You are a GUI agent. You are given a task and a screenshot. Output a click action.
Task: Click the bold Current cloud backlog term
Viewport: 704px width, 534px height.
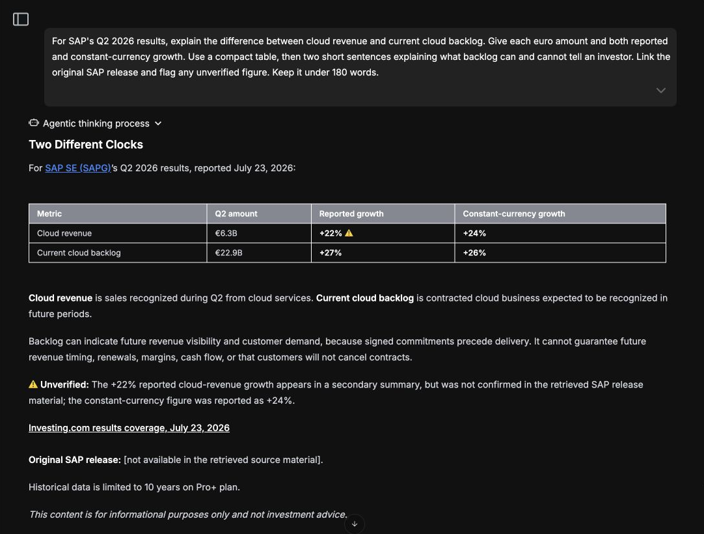[364, 298]
